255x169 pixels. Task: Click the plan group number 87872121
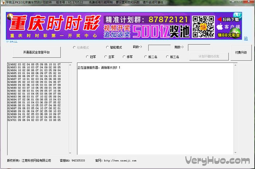tap(168, 20)
